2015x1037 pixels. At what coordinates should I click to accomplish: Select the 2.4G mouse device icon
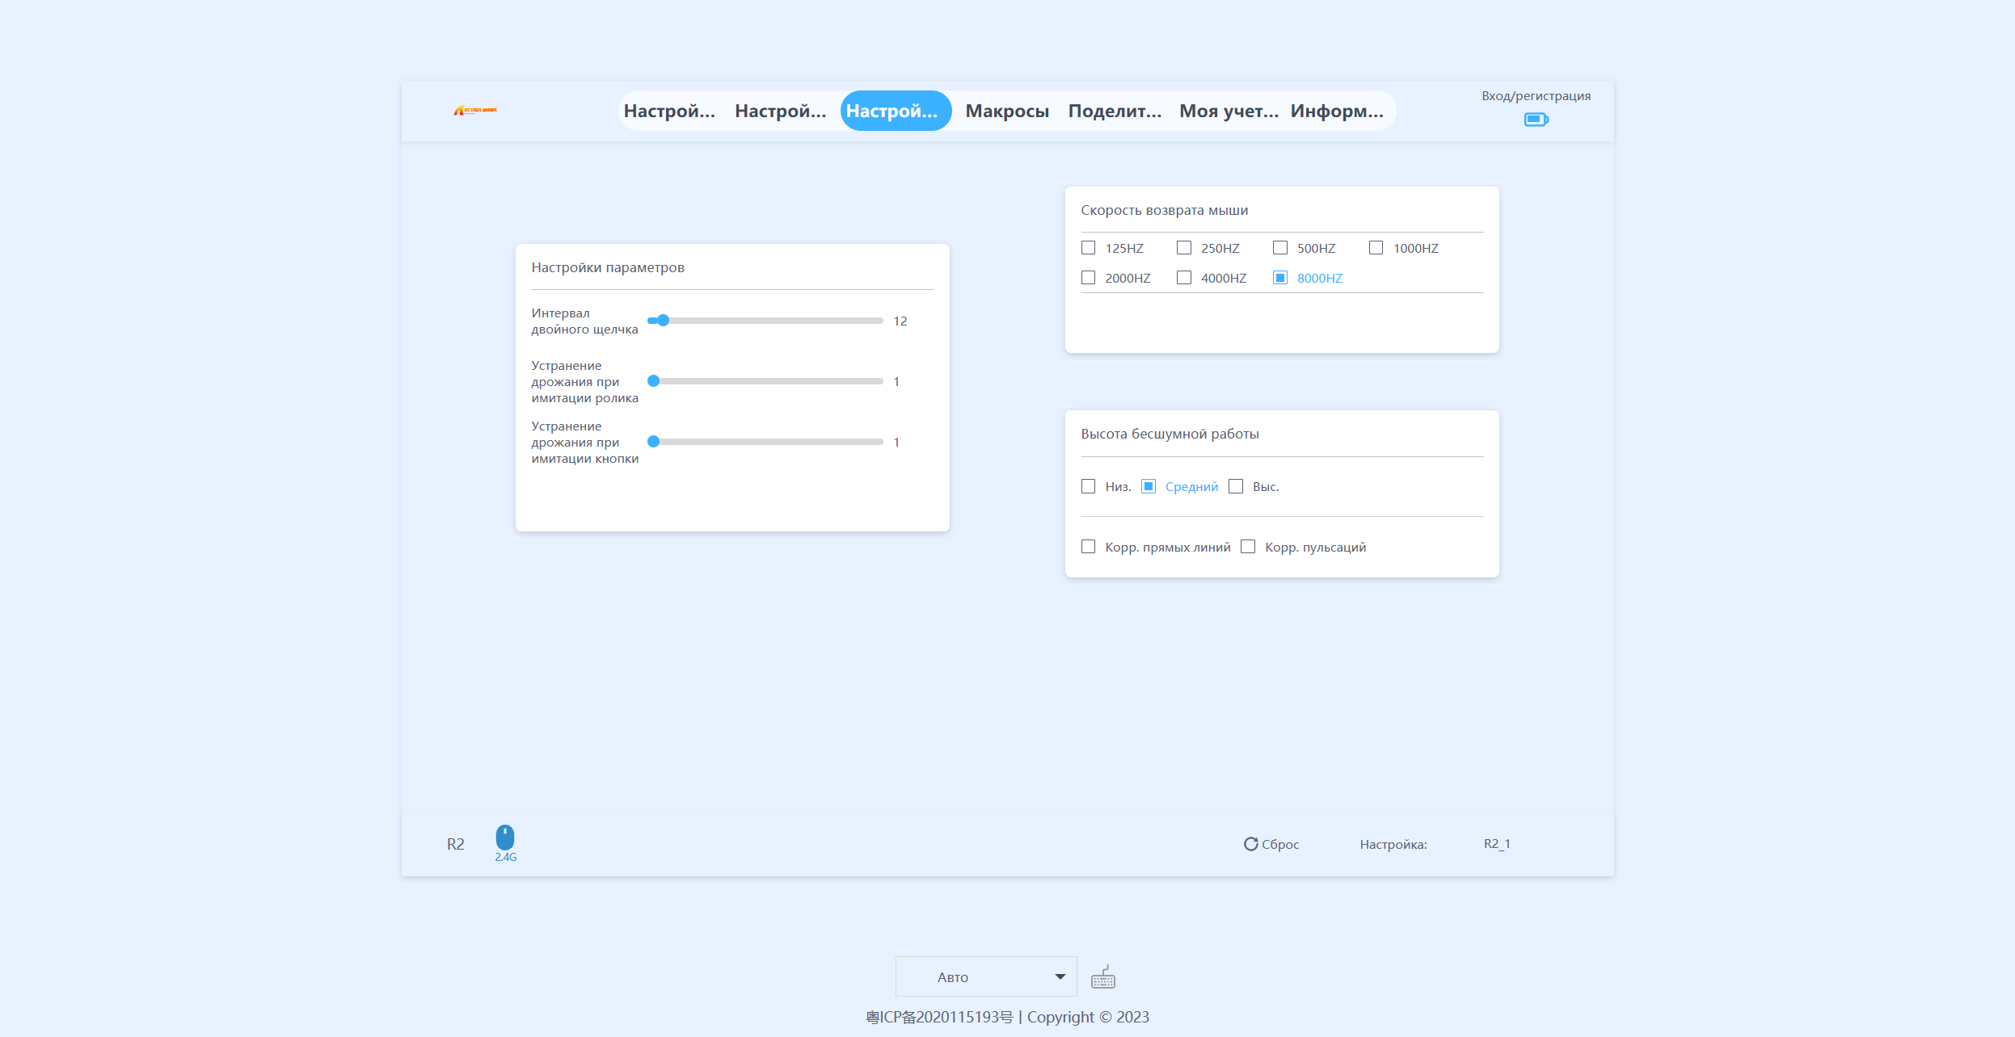[505, 838]
